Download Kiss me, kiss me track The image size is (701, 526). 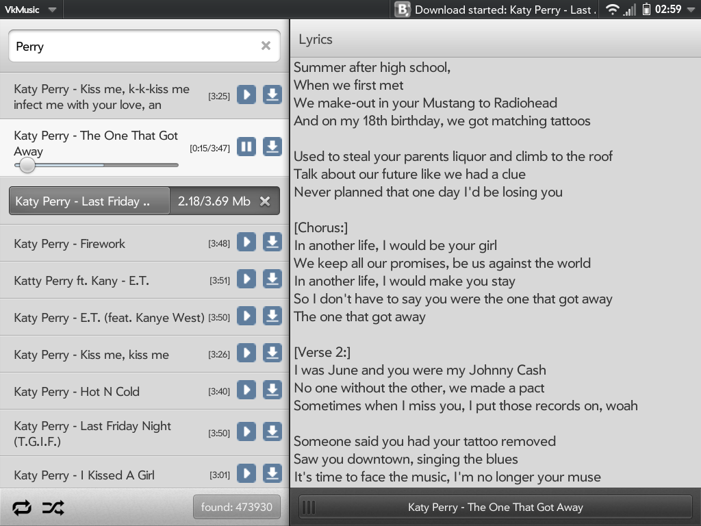coord(272,353)
